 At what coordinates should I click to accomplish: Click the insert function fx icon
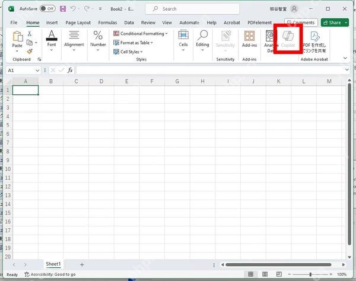click(x=70, y=71)
